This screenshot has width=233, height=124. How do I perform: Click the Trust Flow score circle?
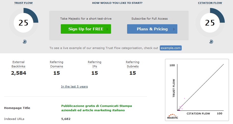[23, 23]
